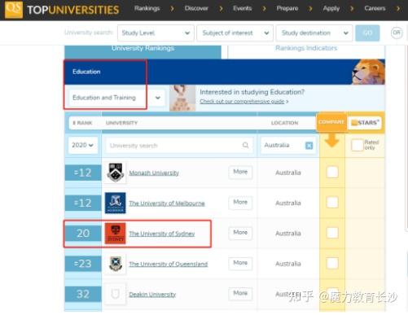The width and height of the screenshot is (408, 315).
Task: Click More for University of Sydney
Action: [x=240, y=233]
